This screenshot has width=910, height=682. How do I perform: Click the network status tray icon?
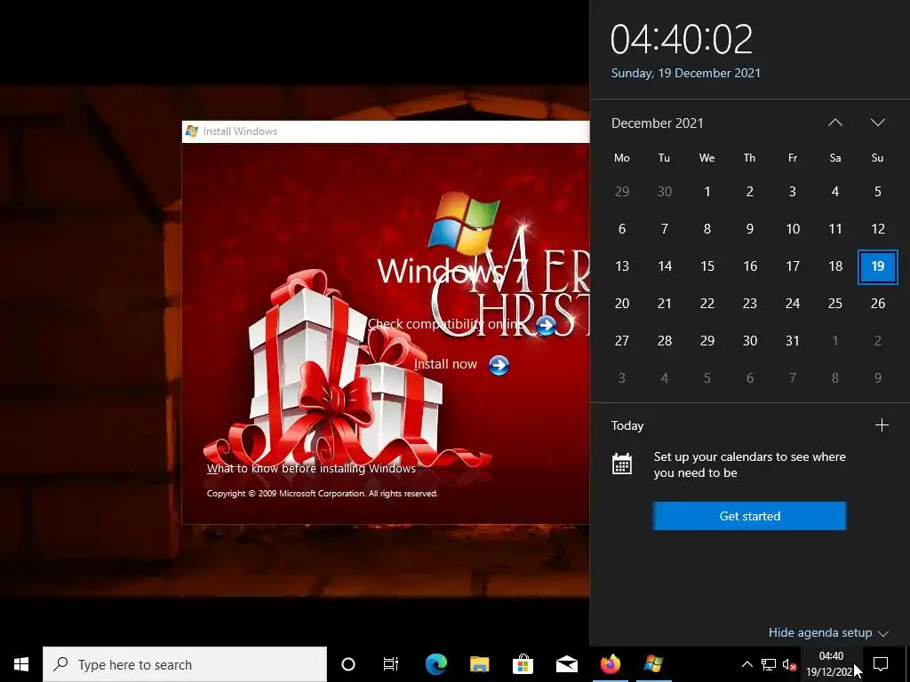tap(769, 664)
